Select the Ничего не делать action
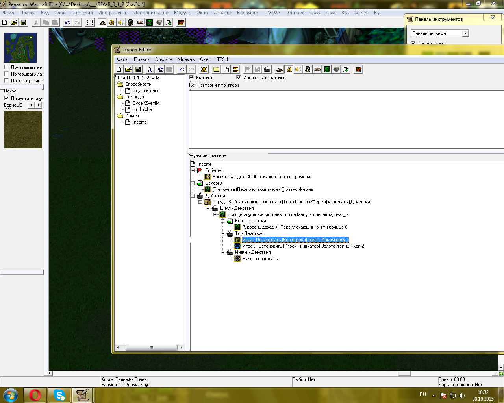 [260, 259]
